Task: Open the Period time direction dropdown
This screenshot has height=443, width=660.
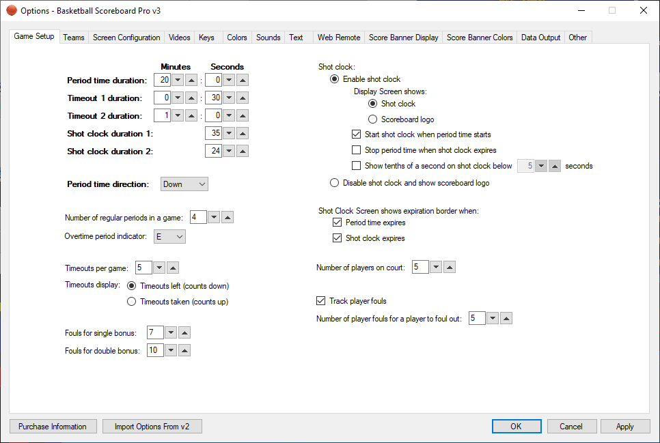Action: pyautogui.click(x=184, y=184)
